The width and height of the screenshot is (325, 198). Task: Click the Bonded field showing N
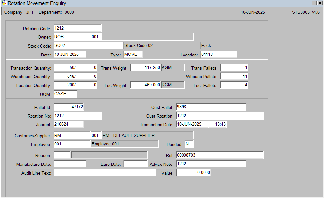click(x=189, y=144)
